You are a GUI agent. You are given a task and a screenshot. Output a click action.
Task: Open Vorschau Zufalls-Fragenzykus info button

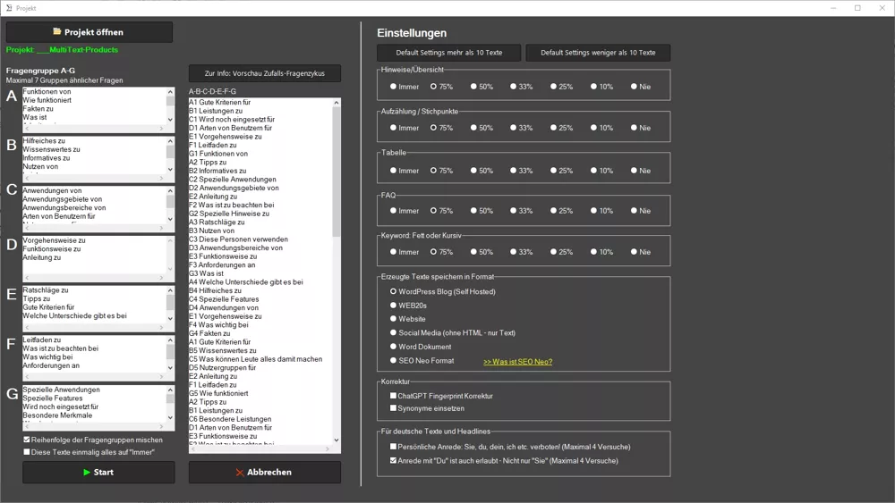point(265,73)
